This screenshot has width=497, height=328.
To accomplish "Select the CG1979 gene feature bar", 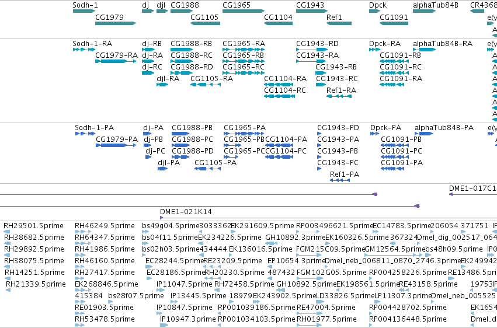I will (x=116, y=23).
